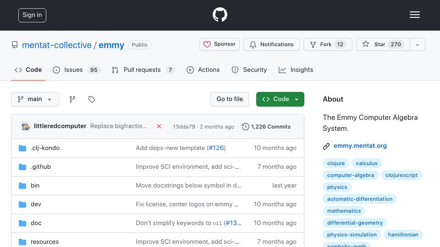The width and height of the screenshot is (440, 247).
Task: Open the .github folder
Action: 41,166
